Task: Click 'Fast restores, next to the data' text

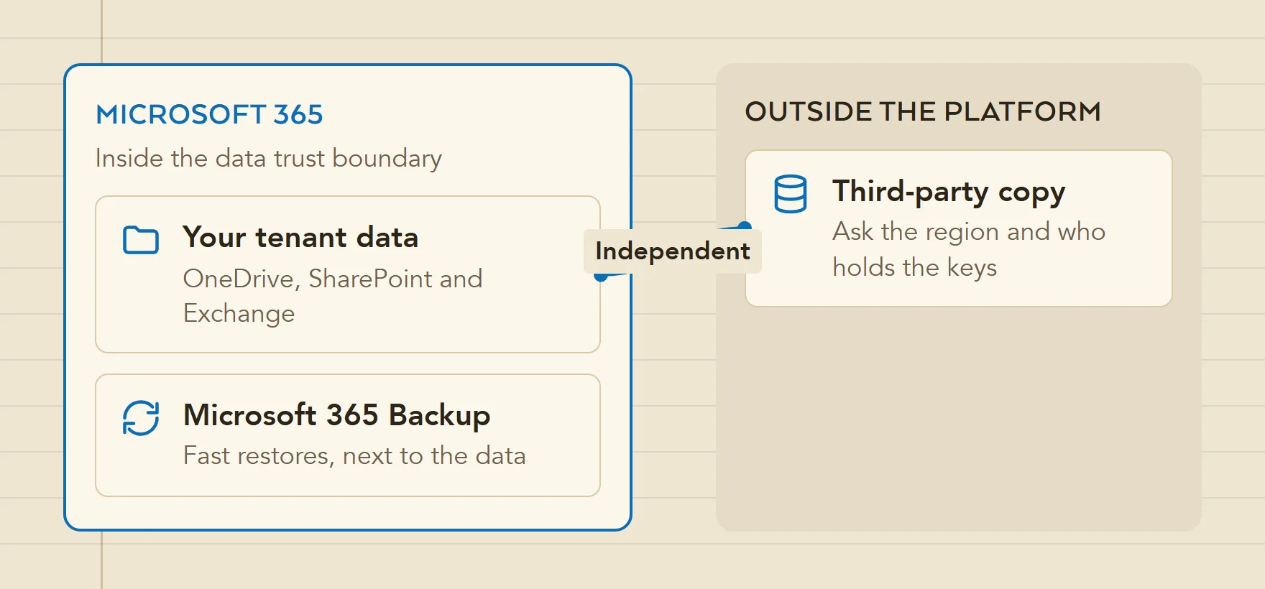Action: [x=354, y=455]
